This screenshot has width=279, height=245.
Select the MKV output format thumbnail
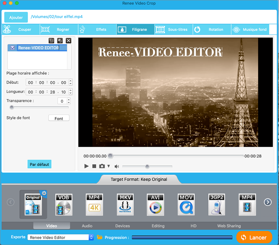pyautogui.click(x=125, y=205)
